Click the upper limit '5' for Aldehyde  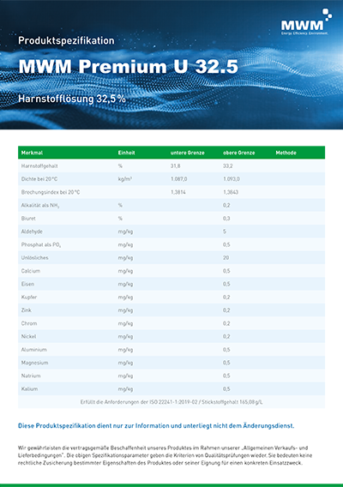point(225,231)
